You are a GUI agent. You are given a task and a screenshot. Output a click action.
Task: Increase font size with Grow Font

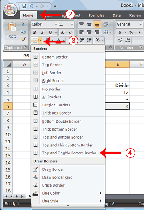pos(62,33)
